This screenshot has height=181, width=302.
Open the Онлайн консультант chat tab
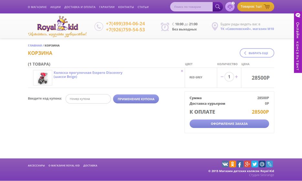pyautogui.click(x=298, y=42)
